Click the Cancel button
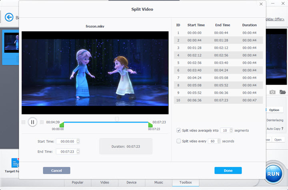Image resolution: width=288 pixels, height=190 pixels. (56, 170)
